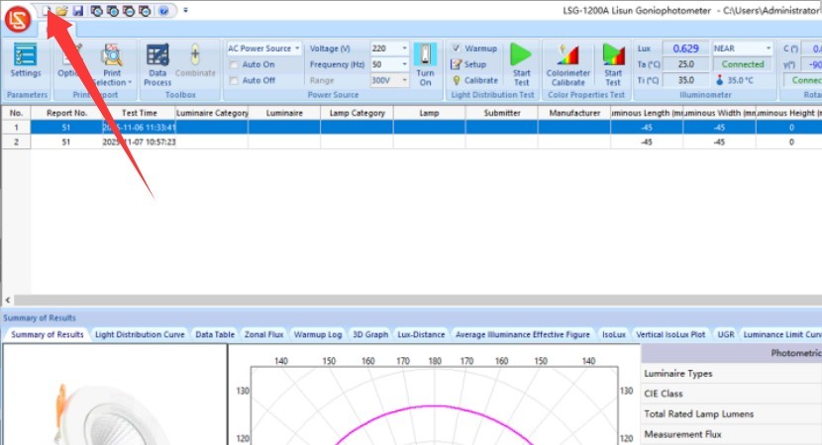Select row 2 tested 2025-11-07 10:57:23
Viewport: 822px width, 445px height.
(x=412, y=141)
